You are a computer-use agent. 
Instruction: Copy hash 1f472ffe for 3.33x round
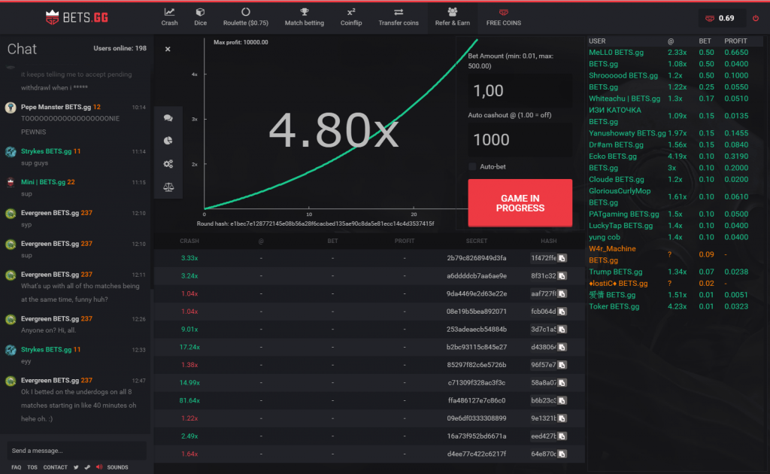click(x=562, y=258)
